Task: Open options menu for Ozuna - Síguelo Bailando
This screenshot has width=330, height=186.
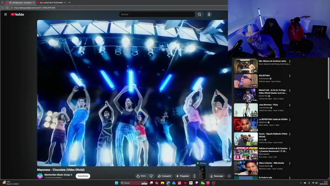Action: click(290, 134)
